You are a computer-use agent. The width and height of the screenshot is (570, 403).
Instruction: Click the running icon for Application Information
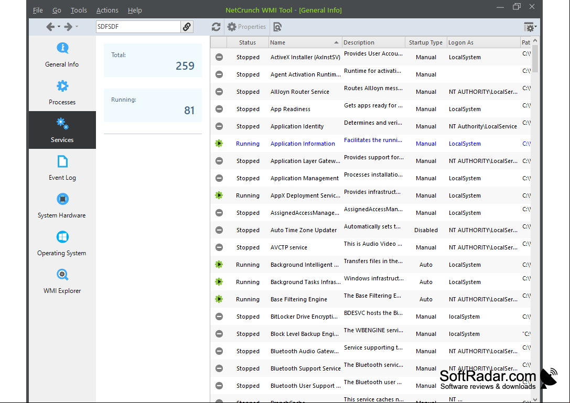click(x=219, y=144)
